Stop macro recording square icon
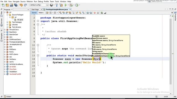The image size is (177, 99). click(98, 13)
